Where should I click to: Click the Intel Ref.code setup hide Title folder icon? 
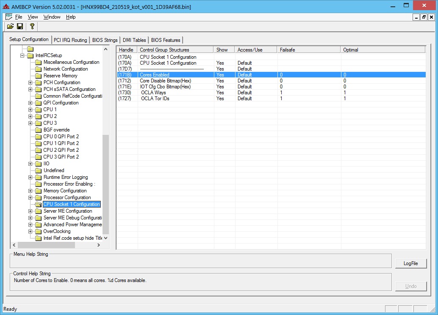tap(39, 238)
